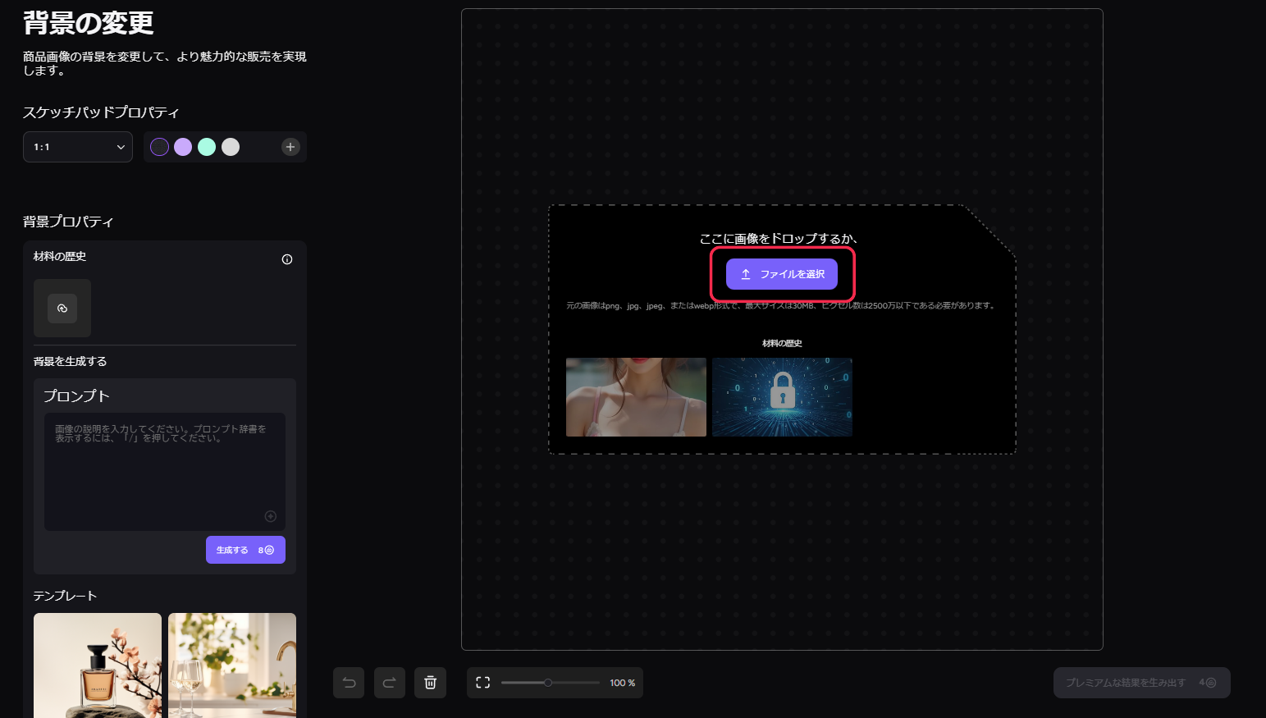Open the 1:1 aspect ratio dropdown
This screenshot has width=1266, height=718.
tap(78, 147)
